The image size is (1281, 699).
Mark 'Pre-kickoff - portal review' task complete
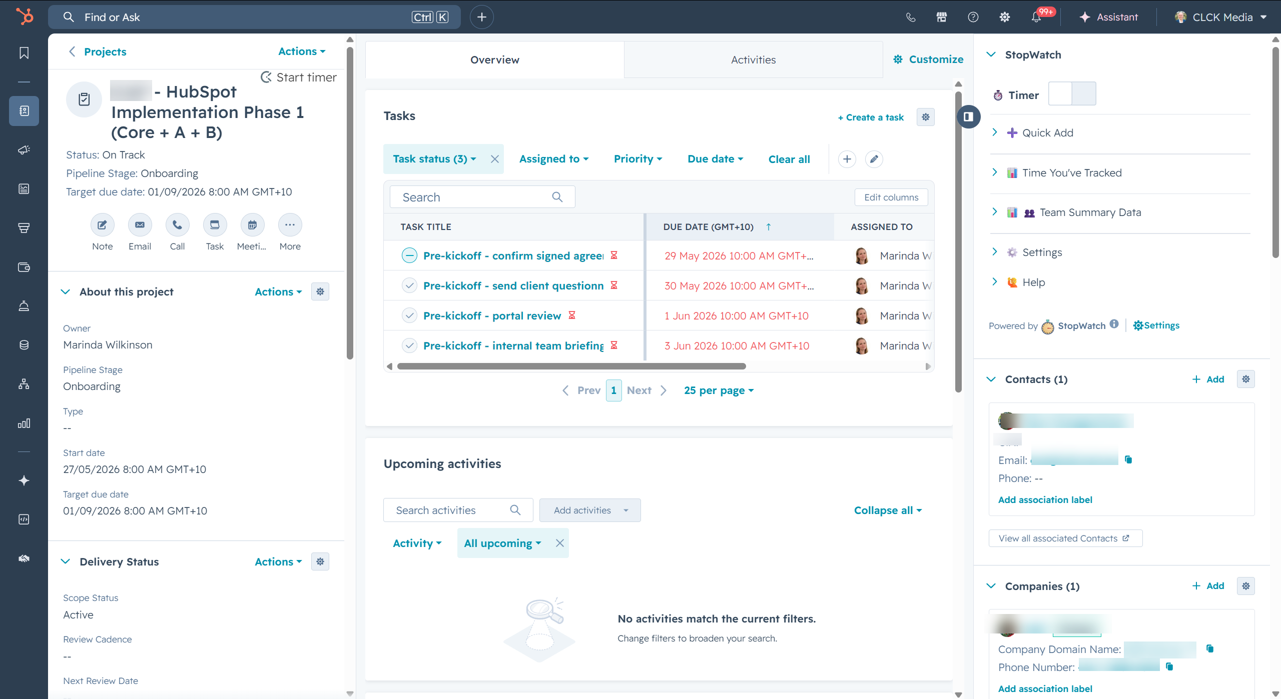coord(409,315)
